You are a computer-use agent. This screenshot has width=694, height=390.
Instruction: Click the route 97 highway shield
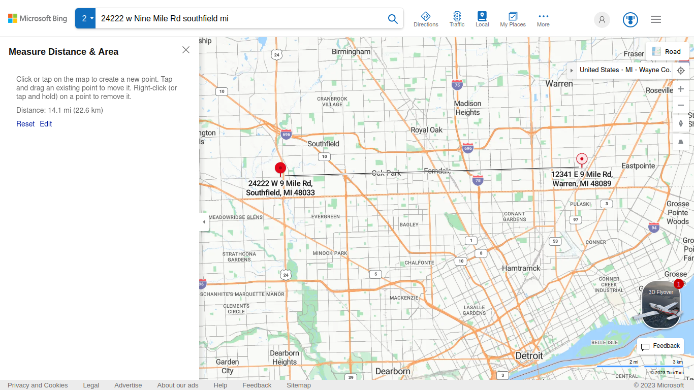(x=575, y=220)
